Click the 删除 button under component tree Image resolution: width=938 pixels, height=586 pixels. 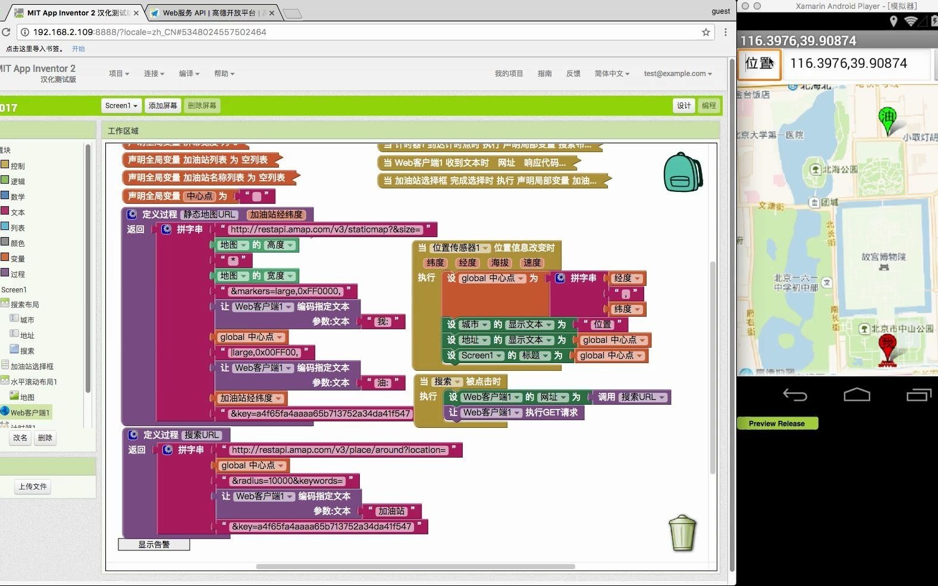pos(45,438)
